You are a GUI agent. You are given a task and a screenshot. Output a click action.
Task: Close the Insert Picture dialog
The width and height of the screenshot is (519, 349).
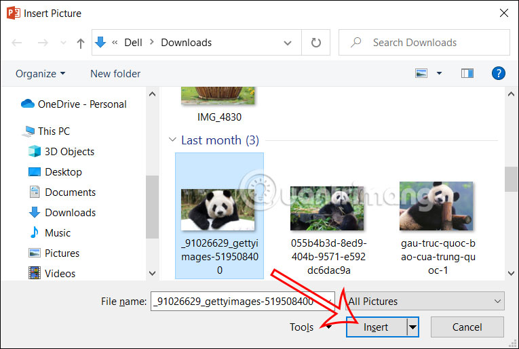pos(504,13)
